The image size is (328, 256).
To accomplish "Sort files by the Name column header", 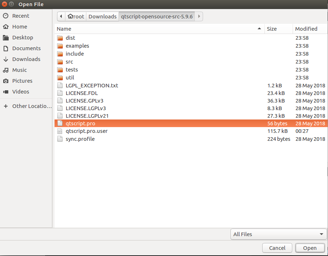I will (159, 29).
